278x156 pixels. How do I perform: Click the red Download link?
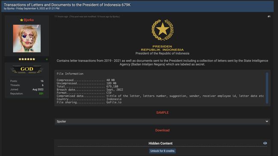pyautogui.click(x=163, y=130)
